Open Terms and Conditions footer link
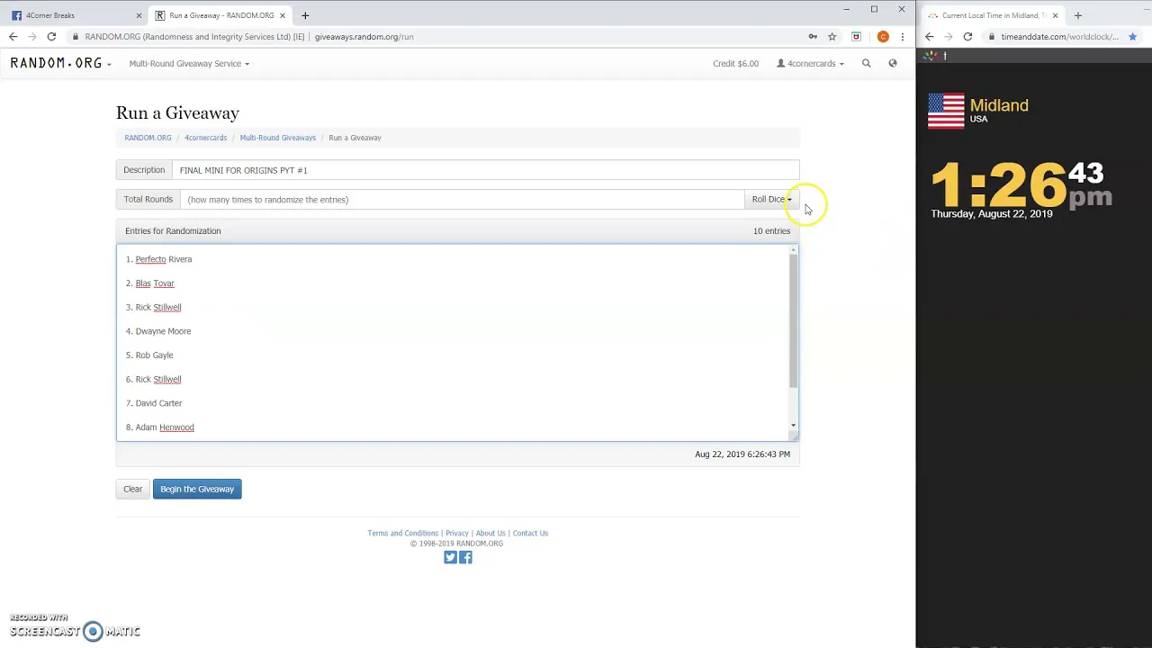1152x648 pixels. click(402, 533)
